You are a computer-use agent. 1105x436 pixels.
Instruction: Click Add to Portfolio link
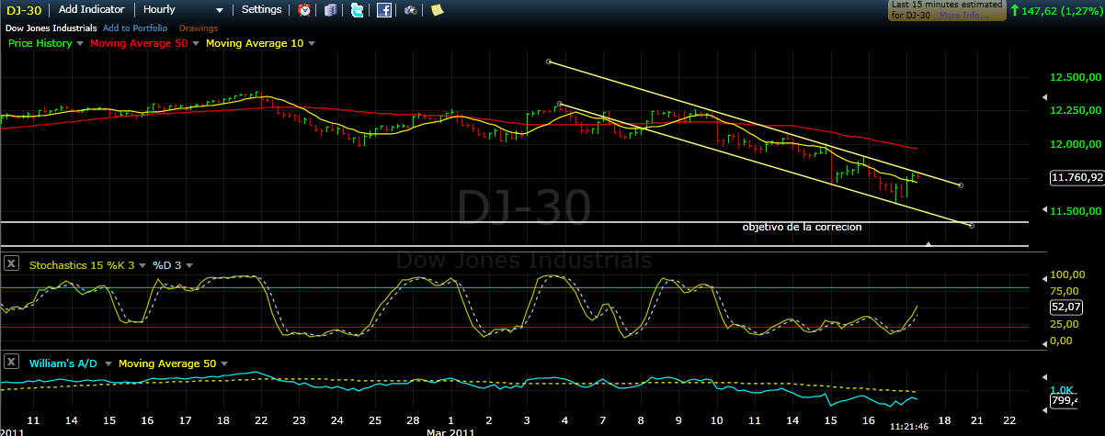135,28
